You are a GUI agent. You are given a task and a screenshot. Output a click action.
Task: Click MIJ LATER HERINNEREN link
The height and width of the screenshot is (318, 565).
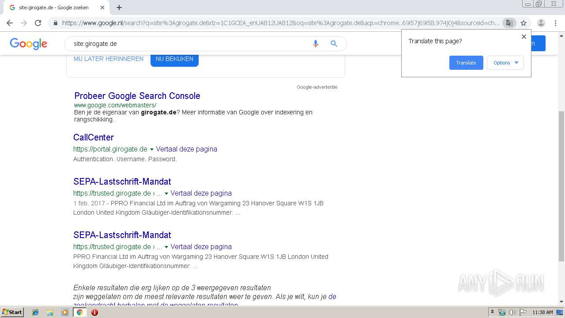click(109, 59)
